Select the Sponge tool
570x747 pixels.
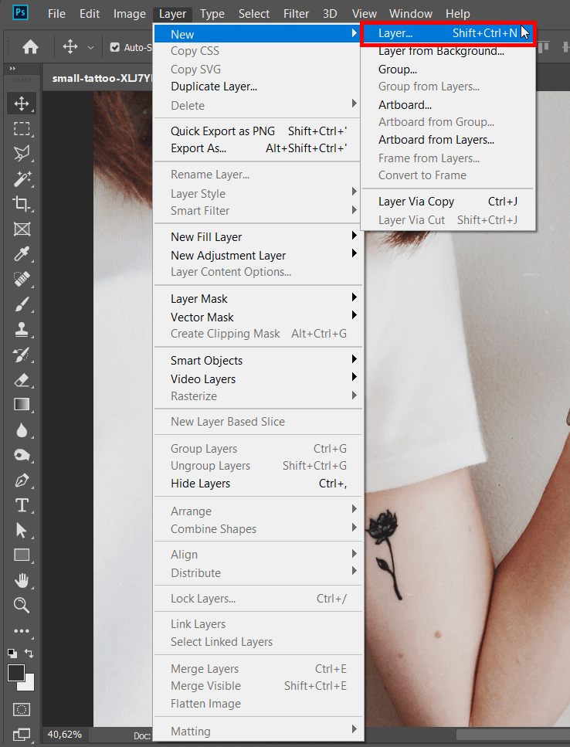click(22, 456)
